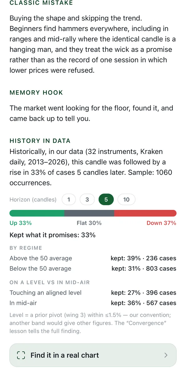Select the 3-candle horizon
The height and width of the screenshot is (376, 186).
coord(87,200)
